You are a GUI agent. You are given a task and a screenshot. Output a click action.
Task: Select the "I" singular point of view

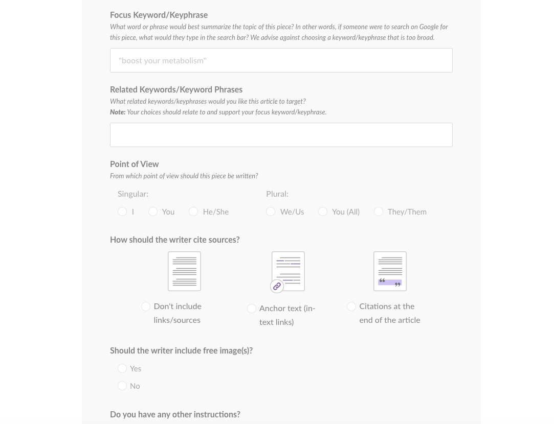122,211
